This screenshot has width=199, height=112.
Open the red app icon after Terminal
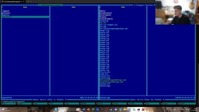(x=143, y=110)
